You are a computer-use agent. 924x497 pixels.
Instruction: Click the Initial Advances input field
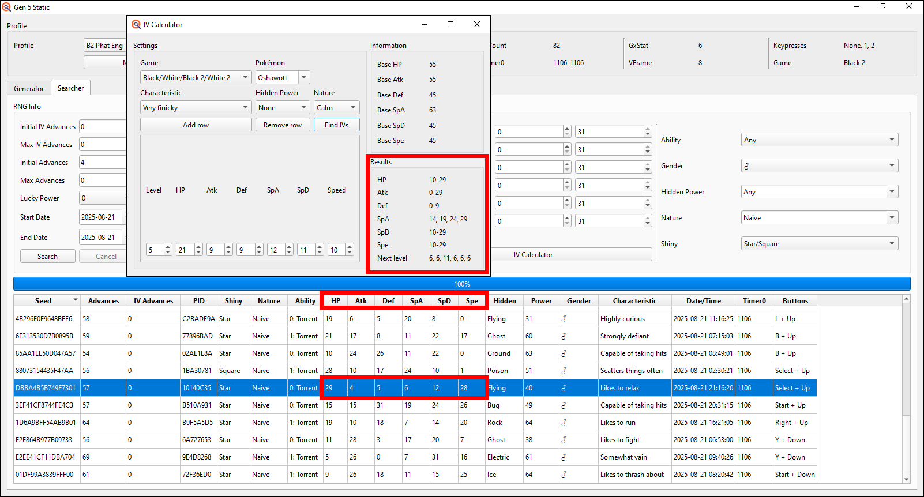pyautogui.click(x=103, y=162)
